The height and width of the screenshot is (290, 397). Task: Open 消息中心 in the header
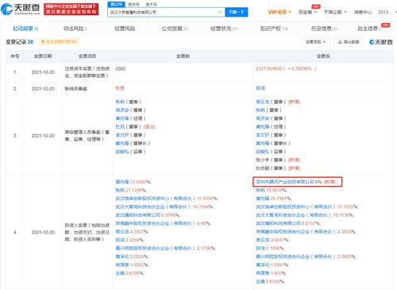363,12
